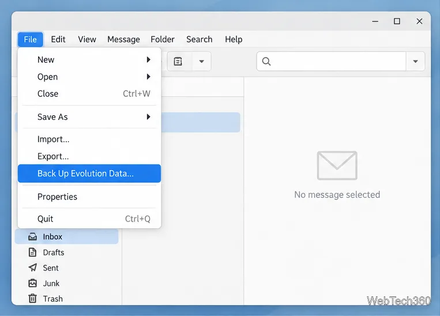Screen dimensions: 440x316
Task: Choose Back Up Evolution Data...
Action: (89, 174)
